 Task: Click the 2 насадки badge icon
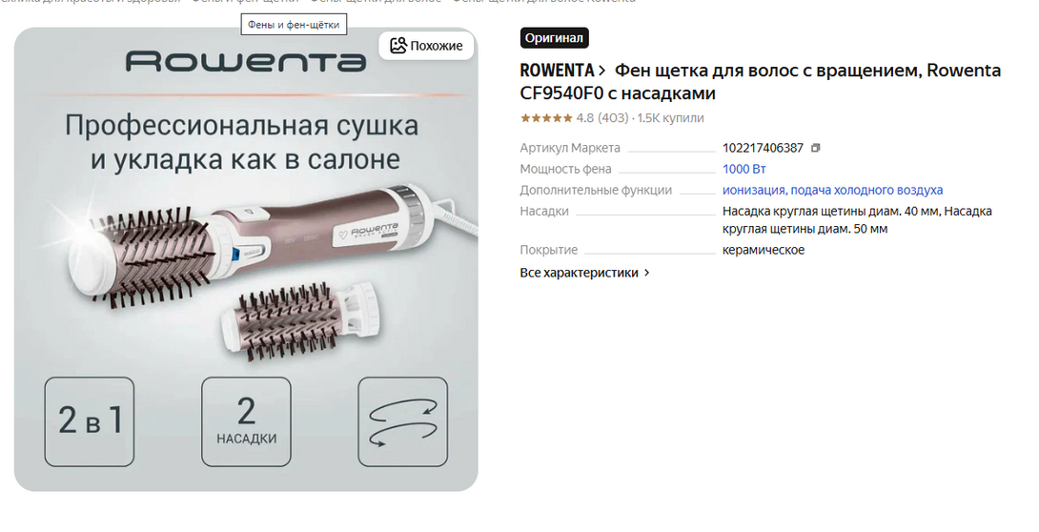coord(247,421)
